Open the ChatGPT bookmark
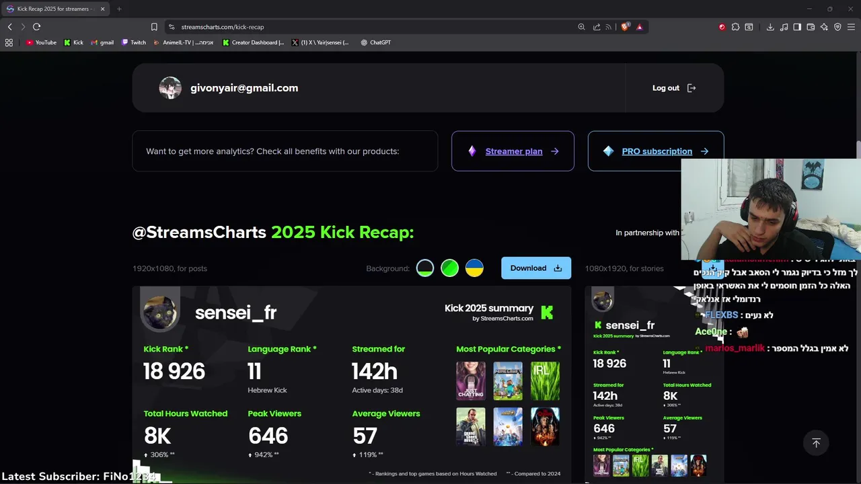Image resolution: width=861 pixels, height=484 pixels. (x=375, y=42)
